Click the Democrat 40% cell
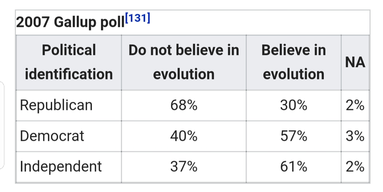The height and width of the screenshot is (192, 383). pyautogui.click(x=184, y=136)
